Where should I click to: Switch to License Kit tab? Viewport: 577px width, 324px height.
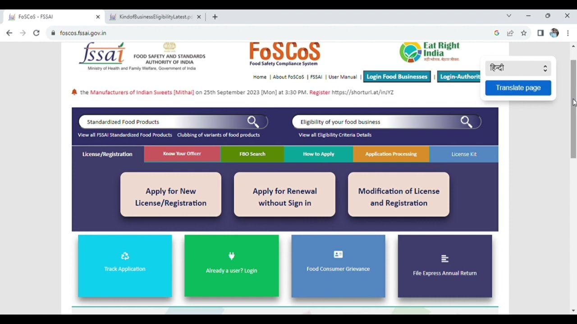(x=464, y=154)
